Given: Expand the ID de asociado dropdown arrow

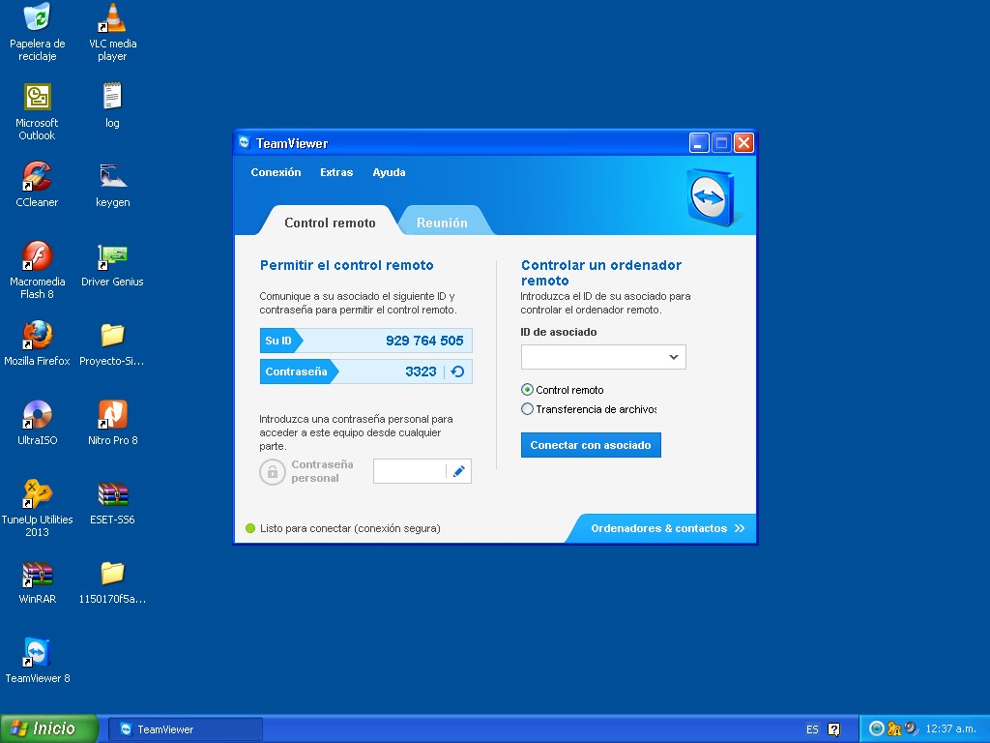Looking at the screenshot, I should (673, 357).
